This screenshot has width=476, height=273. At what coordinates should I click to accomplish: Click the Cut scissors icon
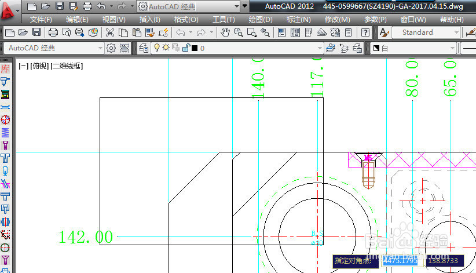pyautogui.click(x=109, y=32)
